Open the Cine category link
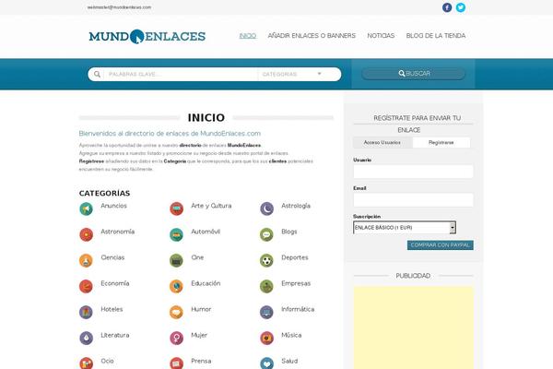Screen dimensions: 553x369 197,257
